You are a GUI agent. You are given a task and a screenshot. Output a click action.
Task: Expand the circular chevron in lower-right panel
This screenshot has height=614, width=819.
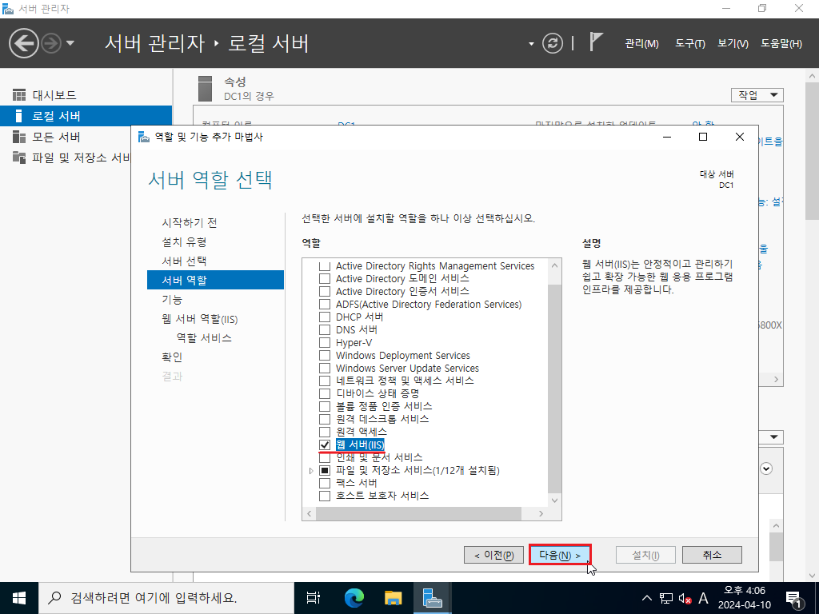766,468
